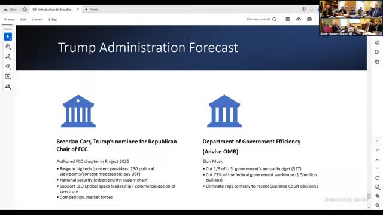Go to Acrobat Home icon

tap(25, 10)
